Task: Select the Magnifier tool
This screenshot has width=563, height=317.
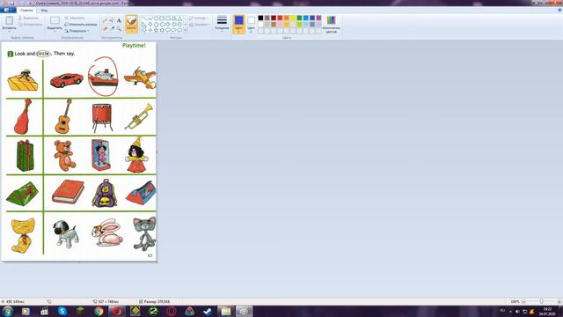Action: (119, 28)
